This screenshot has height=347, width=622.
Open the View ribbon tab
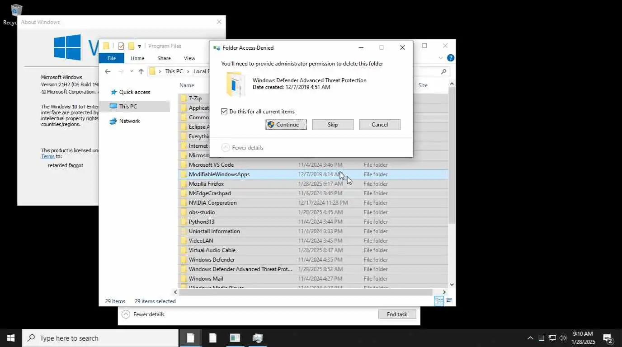[190, 58]
